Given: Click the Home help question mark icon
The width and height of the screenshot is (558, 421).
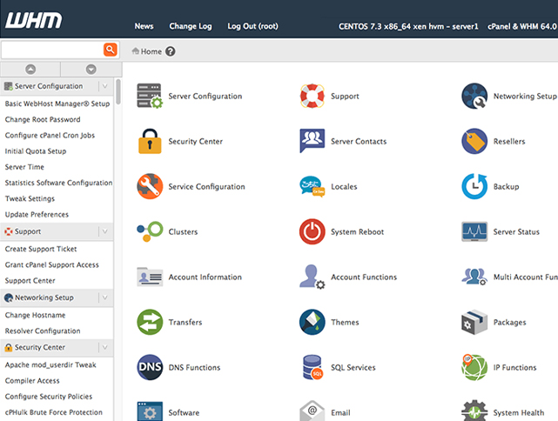Looking at the screenshot, I should [171, 51].
